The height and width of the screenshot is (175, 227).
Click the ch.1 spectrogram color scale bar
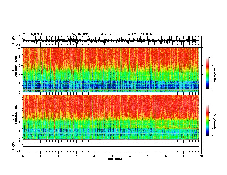[x=208, y=73]
